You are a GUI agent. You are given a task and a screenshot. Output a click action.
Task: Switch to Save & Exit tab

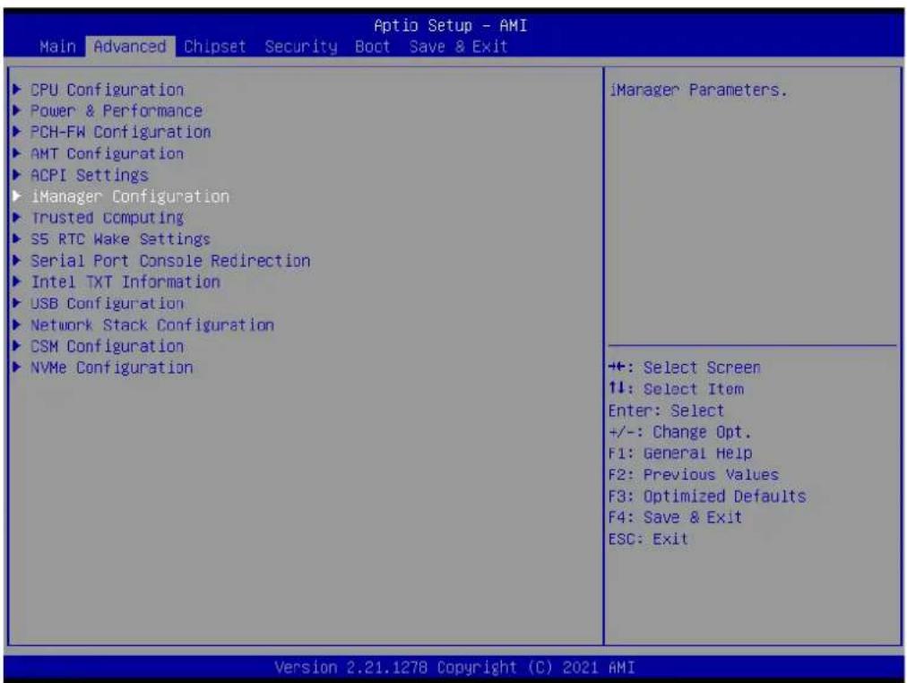point(458,47)
